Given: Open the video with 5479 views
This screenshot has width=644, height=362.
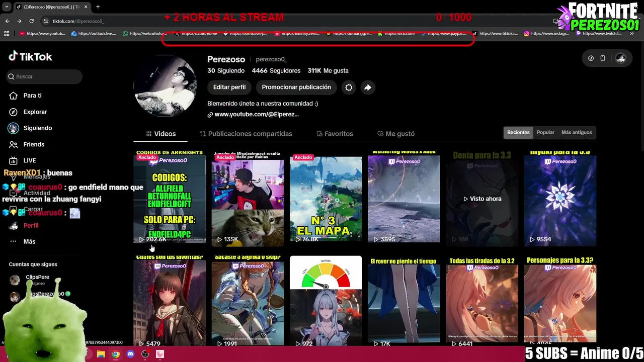Looking at the screenshot, I should (170, 301).
